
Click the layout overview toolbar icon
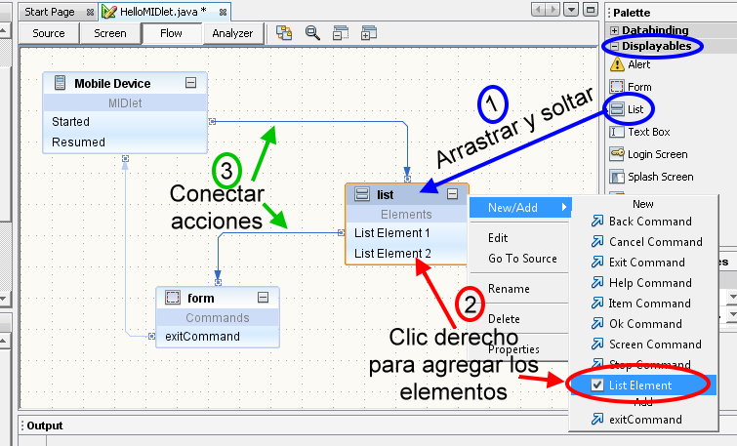284,33
